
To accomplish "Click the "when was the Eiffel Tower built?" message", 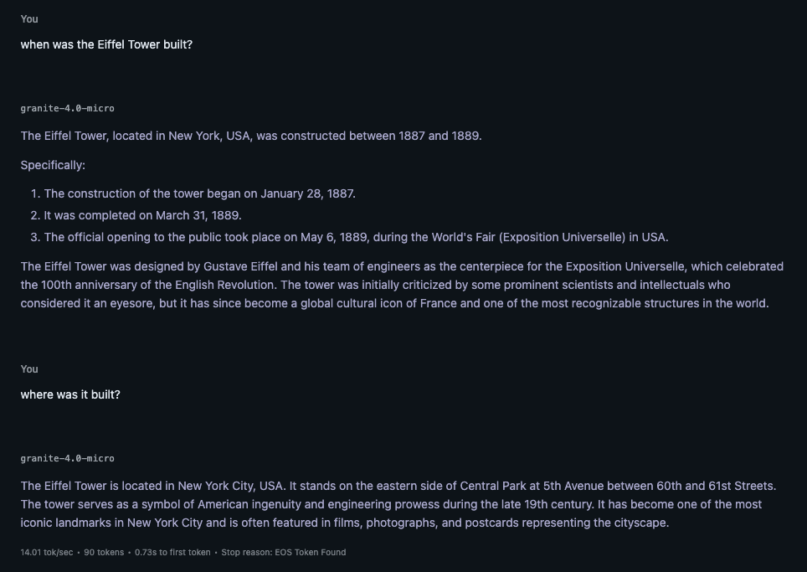I will (x=106, y=44).
